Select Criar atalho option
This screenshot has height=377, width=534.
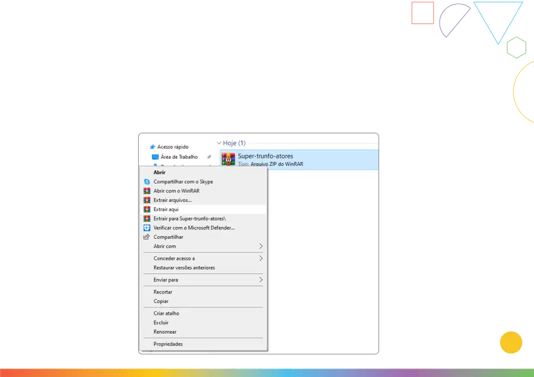click(204, 314)
